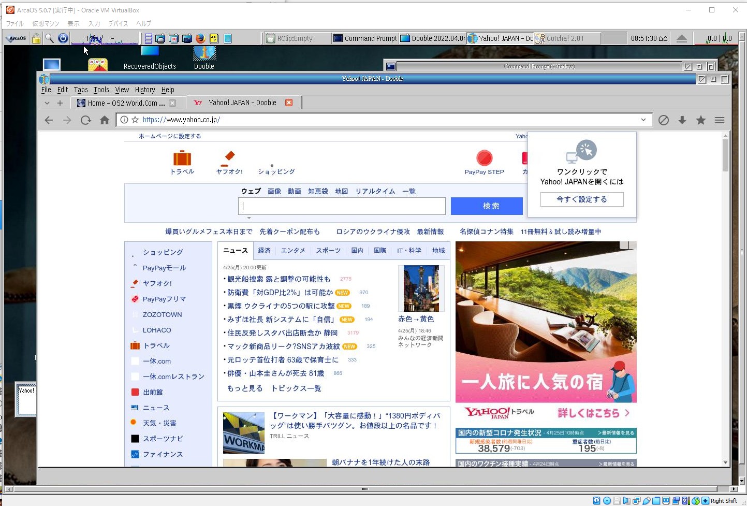Bookmark page with star inside address bar

[x=135, y=120]
